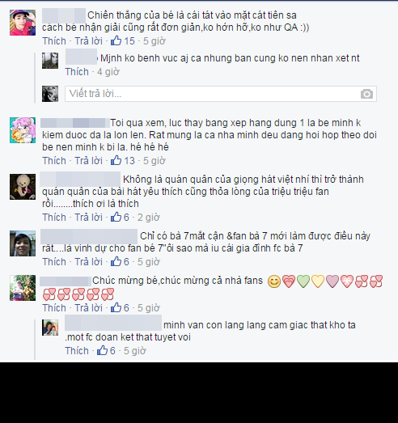Screen dimensions: 398x423
Task: Click thumbs-up icon showing 13 likes
Action: click(116, 160)
